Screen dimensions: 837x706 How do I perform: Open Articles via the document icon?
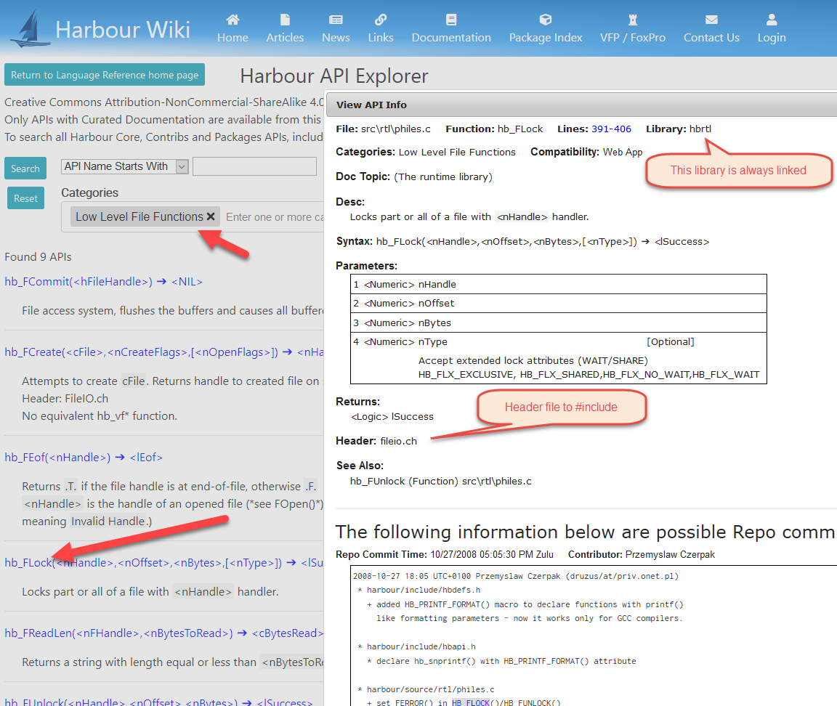coord(285,20)
